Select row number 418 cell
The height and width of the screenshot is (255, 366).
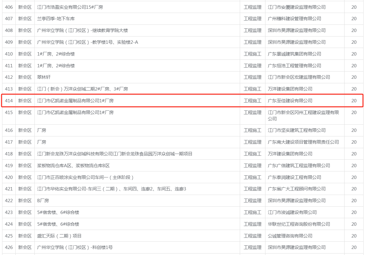[9, 154]
